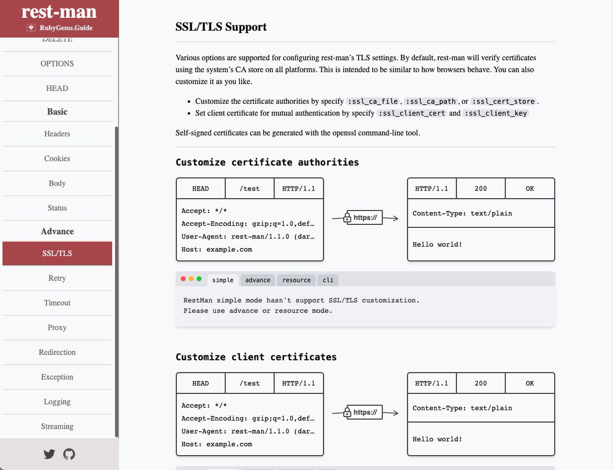The image size is (613, 470).
Task: Click the Advance section heading in sidebar
Action: coord(57,231)
